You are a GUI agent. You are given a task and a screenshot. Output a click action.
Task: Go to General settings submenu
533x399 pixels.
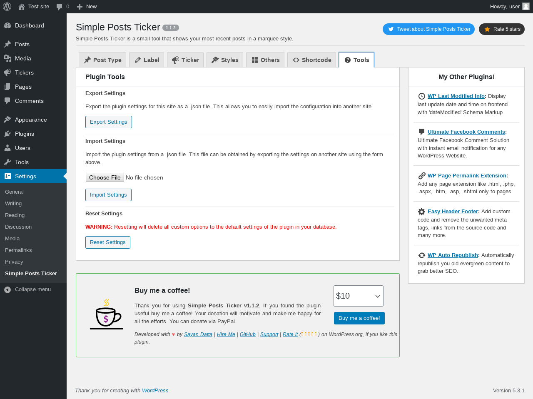(x=33, y=192)
